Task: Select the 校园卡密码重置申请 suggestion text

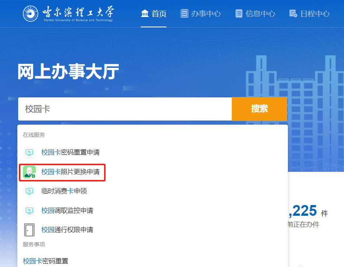Action: pos(70,152)
